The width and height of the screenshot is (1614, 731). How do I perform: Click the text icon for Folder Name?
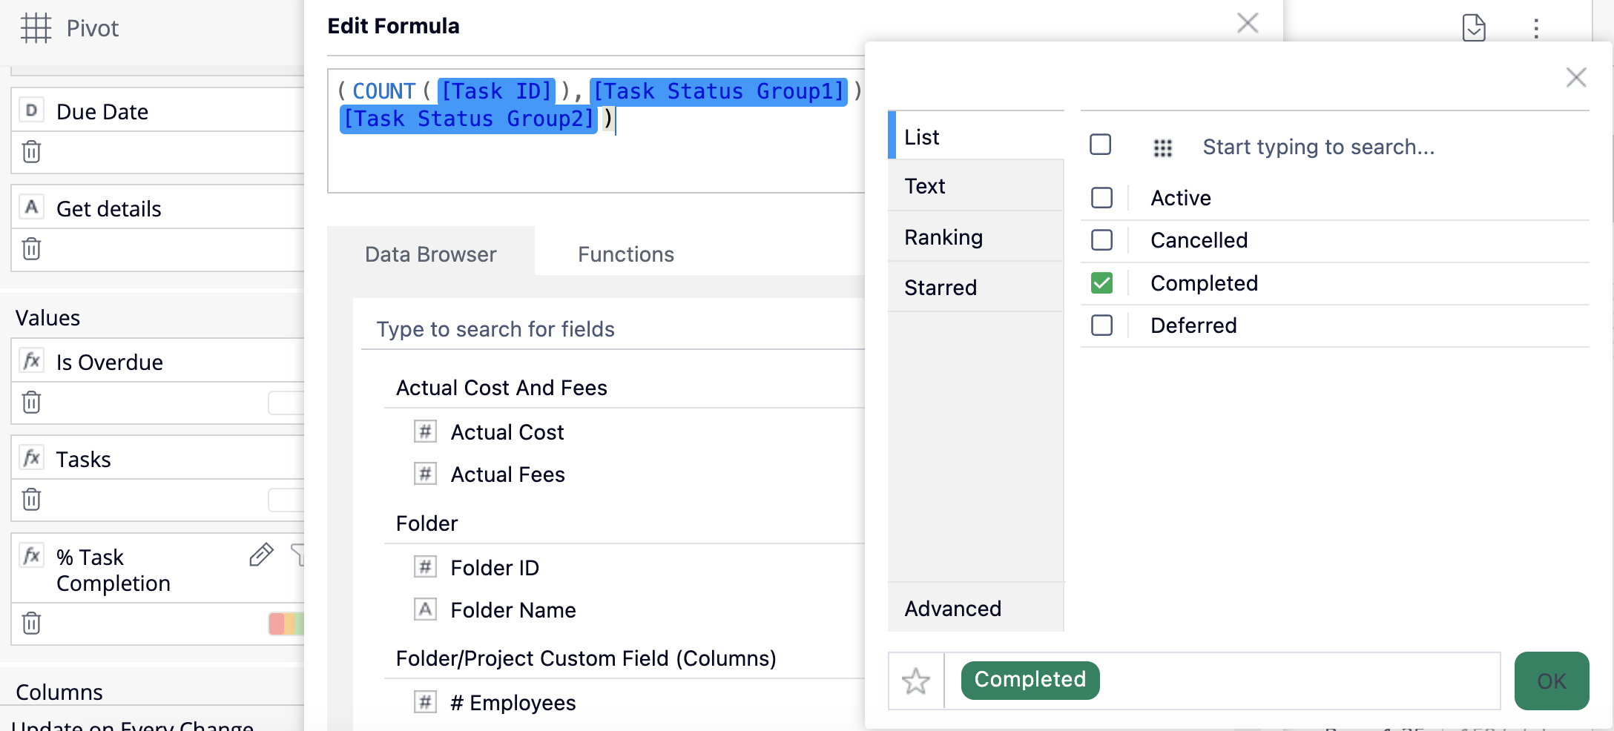pos(425,609)
